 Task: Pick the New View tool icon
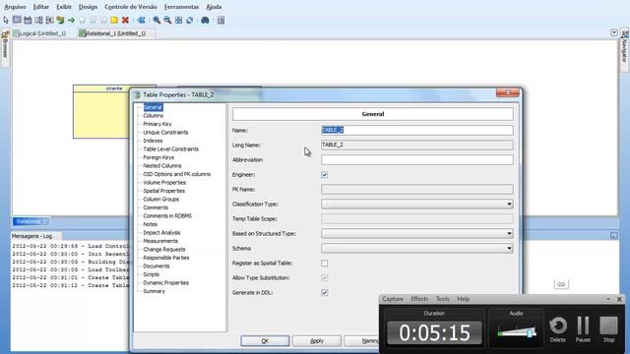(28, 20)
